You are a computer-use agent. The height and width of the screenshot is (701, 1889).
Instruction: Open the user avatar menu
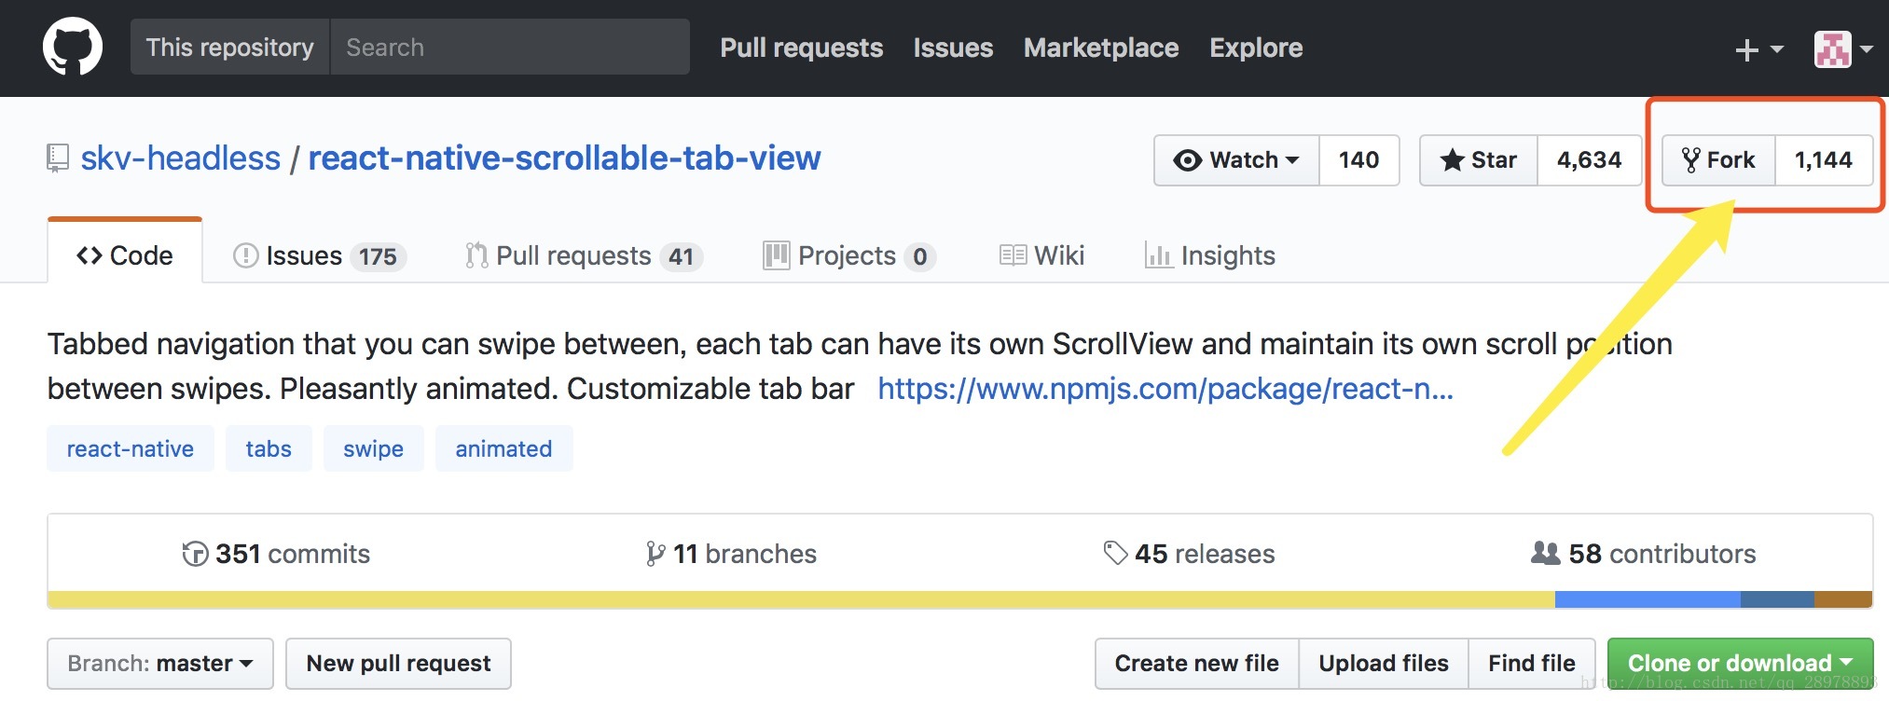[1832, 49]
